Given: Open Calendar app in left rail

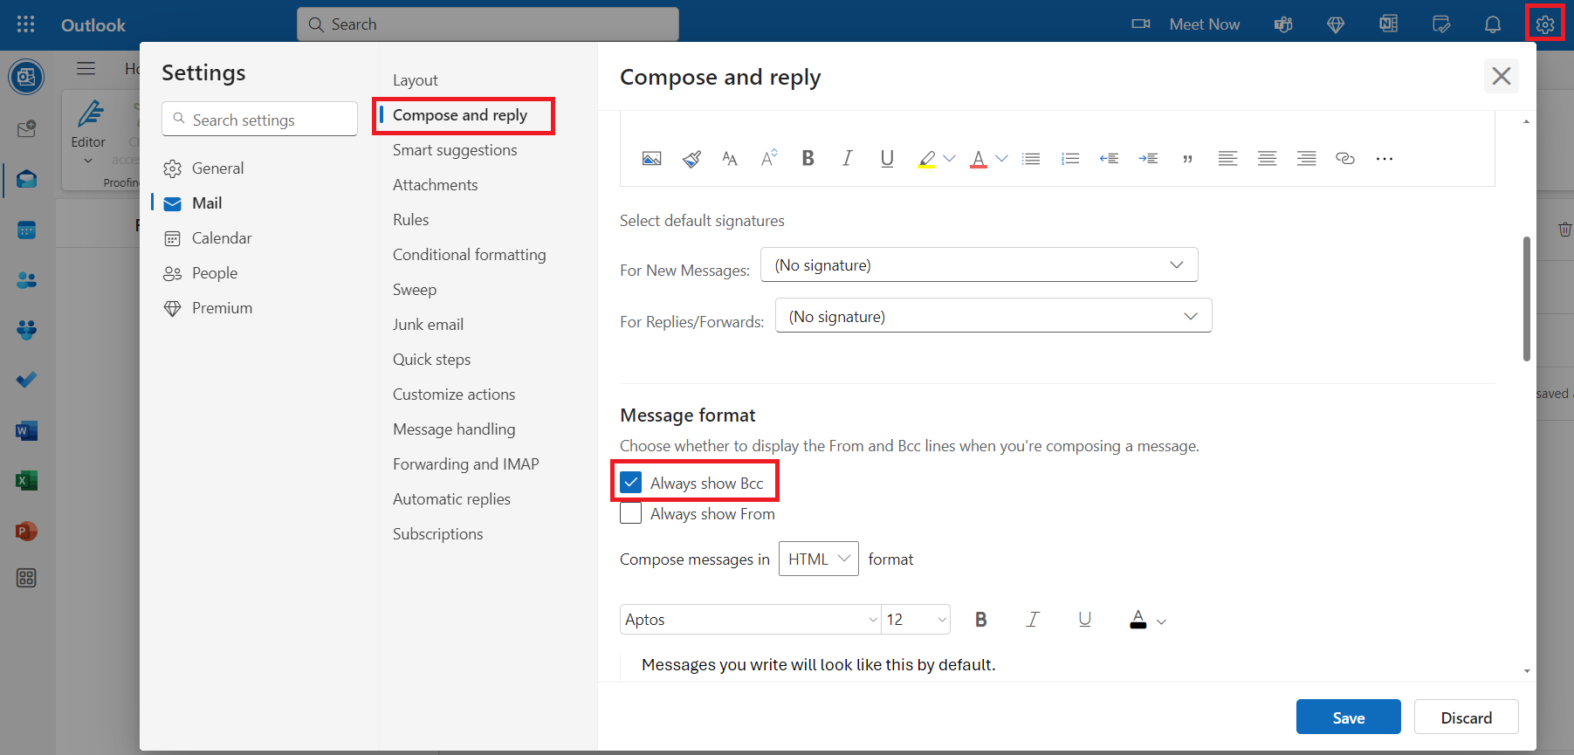Looking at the screenshot, I should point(26,230).
